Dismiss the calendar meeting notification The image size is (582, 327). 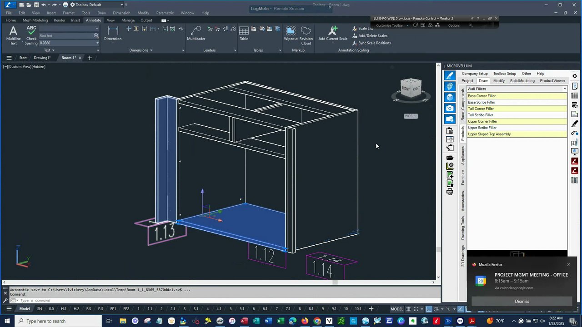pyautogui.click(x=522, y=301)
